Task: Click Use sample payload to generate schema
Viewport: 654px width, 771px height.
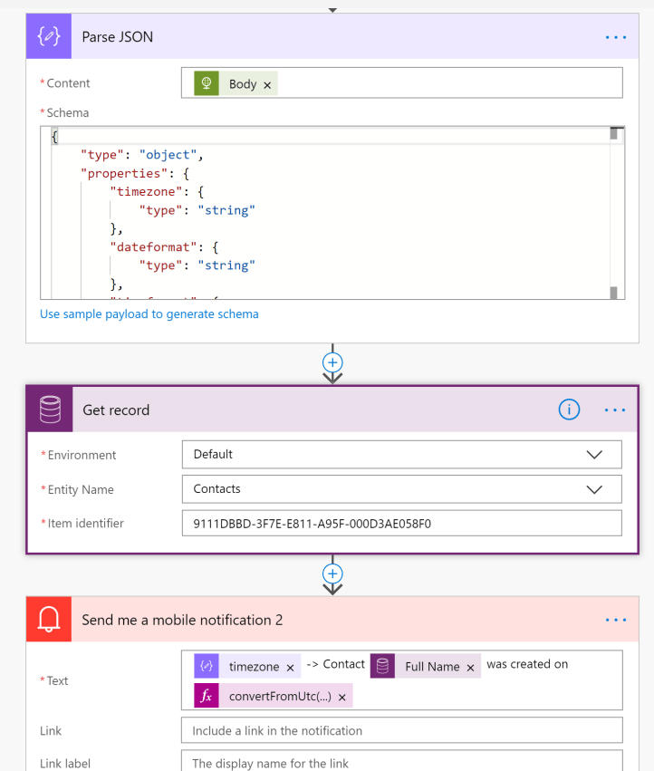Action: (149, 314)
